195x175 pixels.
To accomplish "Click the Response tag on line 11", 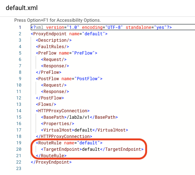I will 55,92.
